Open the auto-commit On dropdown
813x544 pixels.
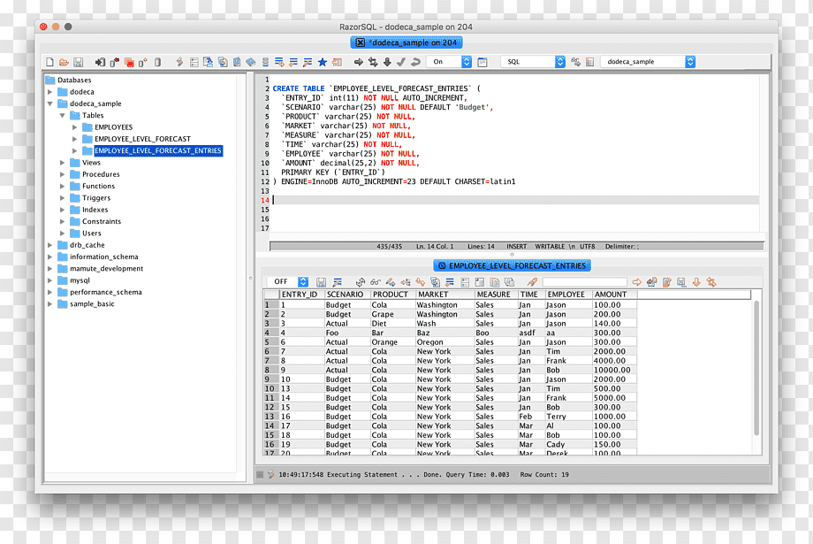click(449, 62)
